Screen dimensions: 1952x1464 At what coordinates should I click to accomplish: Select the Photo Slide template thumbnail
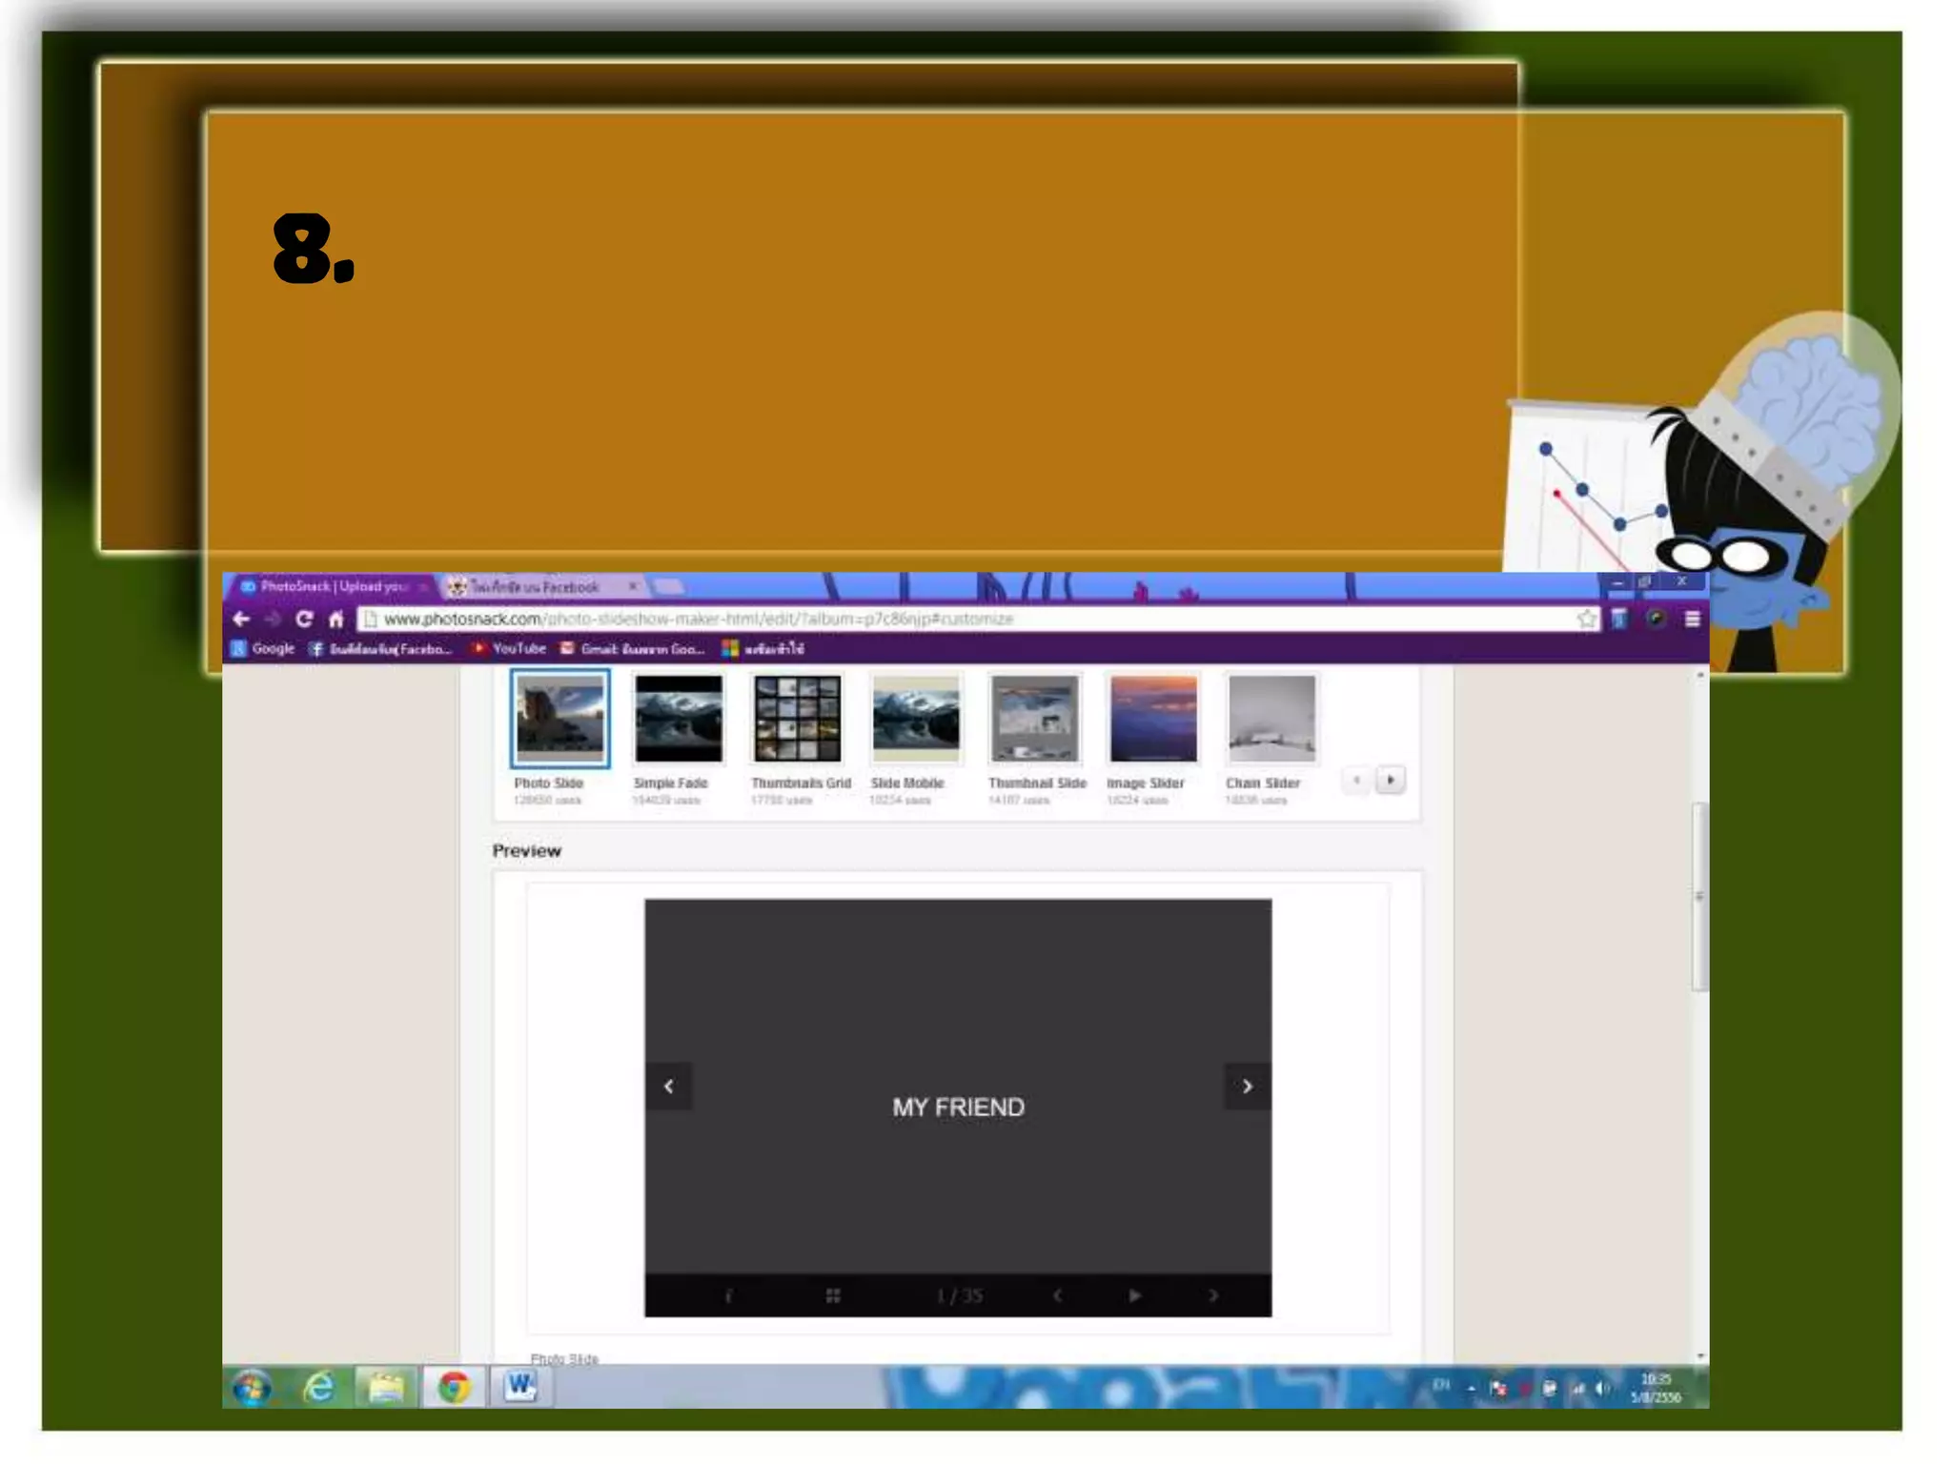pos(559,719)
